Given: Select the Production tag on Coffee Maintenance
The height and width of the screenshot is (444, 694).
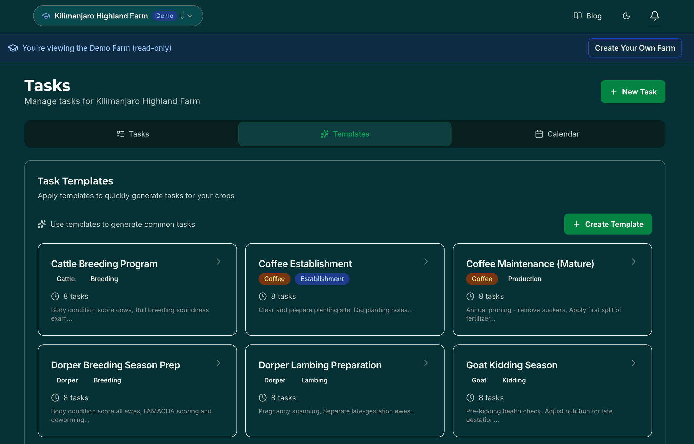Looking at the screenshot, I should (525, 279).
